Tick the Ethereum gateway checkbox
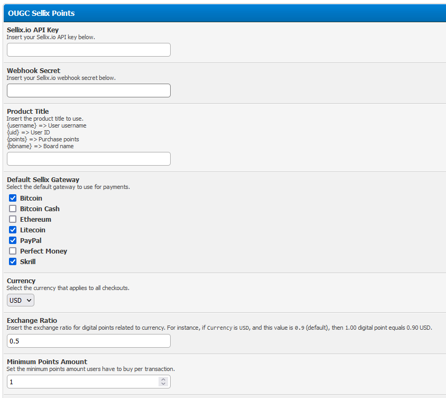The image size is (446, 398). click(13, 220)
